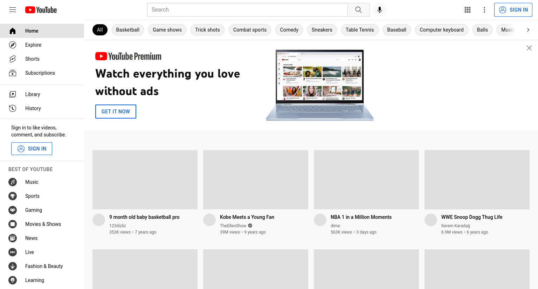Click the Sports trophy icon
538x289 pixels.
click(13, 196)
